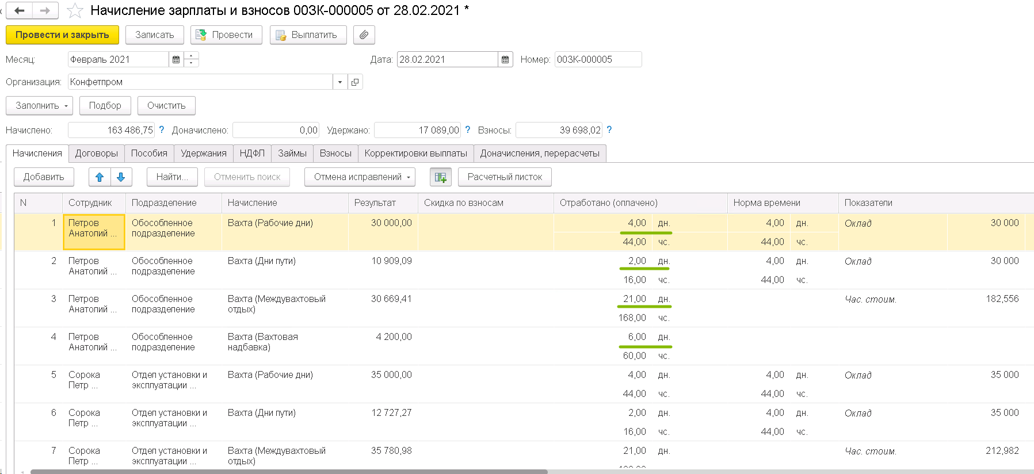
Task: Step the month forward using spinner
Action: coord(192,56)
